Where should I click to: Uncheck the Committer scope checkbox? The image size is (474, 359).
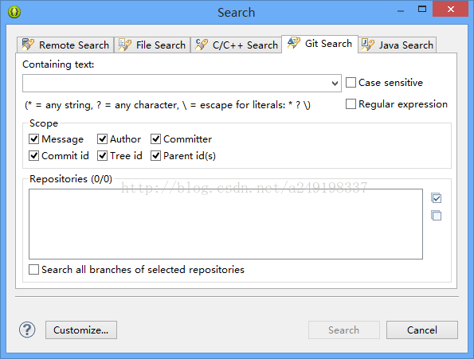point(155,139)
